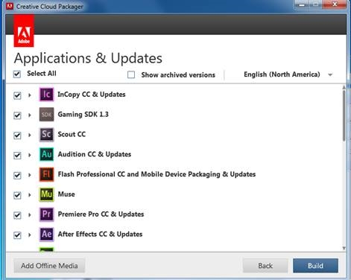The width and height of the screenshot is (351, 280).
Task: Click the Premiere Pro Pr icon
Action: [x=46, y=214]
